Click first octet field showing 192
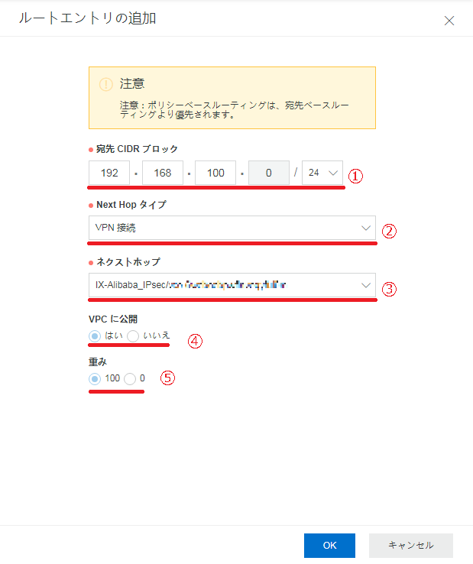Screen dimensions: 473x564 109,173
